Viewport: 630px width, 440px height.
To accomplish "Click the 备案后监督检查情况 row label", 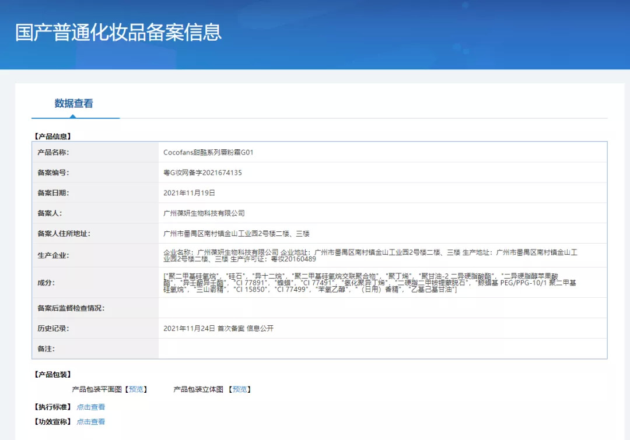I will 71,308.
